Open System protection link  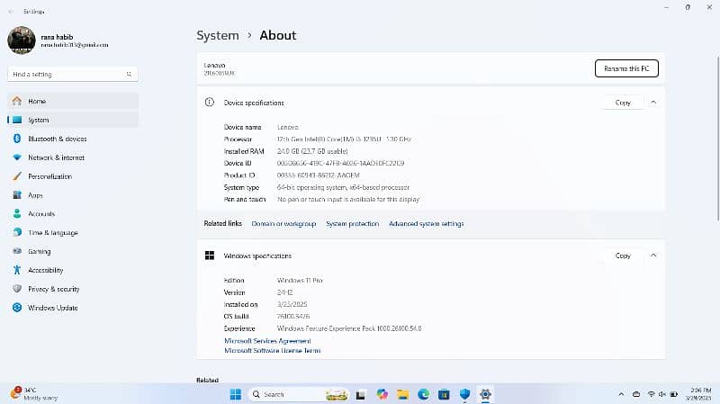point(353,223)
